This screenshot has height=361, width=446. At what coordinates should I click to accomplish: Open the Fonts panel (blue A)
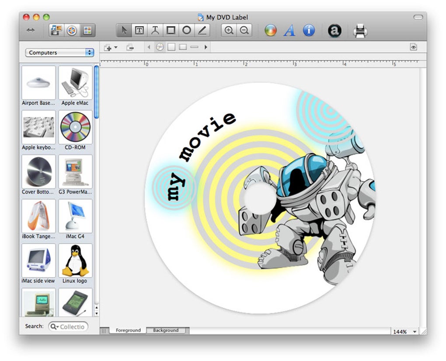[289, 30]
